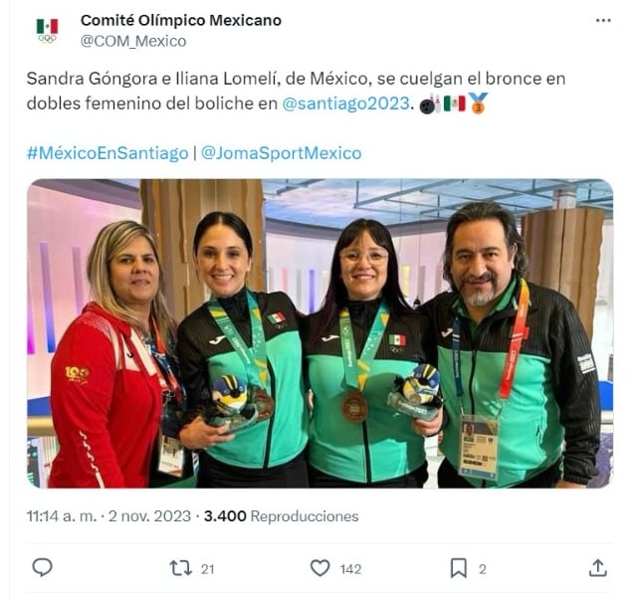Open the #MéxicoEnSantiago hashtag
628x598 pixels.
[x=107, y=153]
